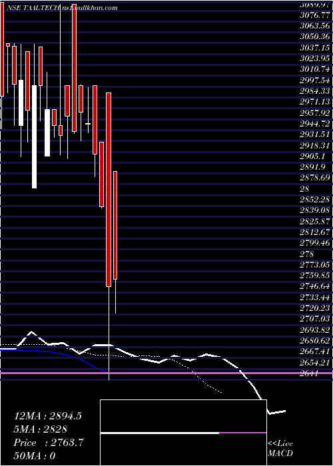Select the 3050.36 price axis label
This screenshot has height=466, width=333.
click(314, 37)
